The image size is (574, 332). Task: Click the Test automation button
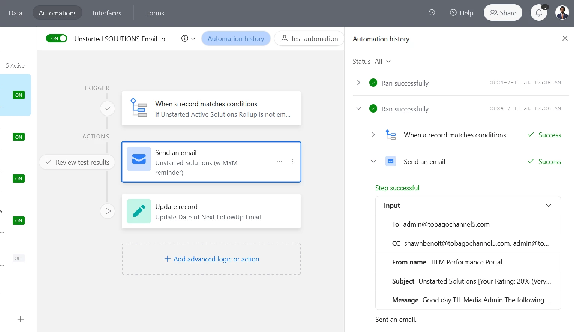tap(310, 38)
